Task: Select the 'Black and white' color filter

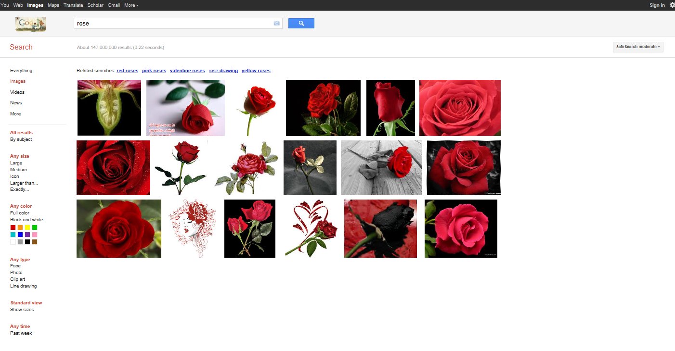Action: tap(26, 220)
